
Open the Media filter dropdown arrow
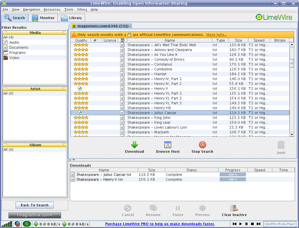64,33
